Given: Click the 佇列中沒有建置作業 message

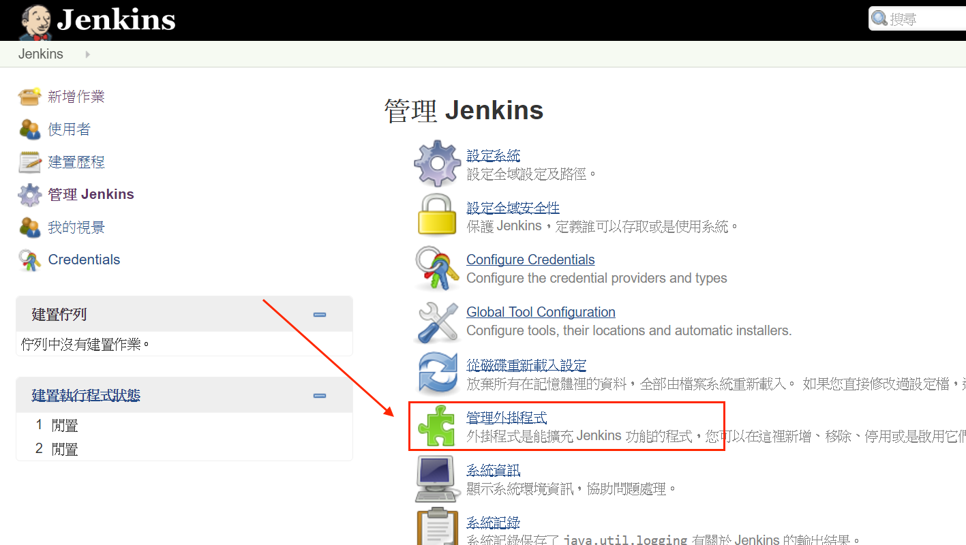Looking at the screenshot, I should coord(85,344).
